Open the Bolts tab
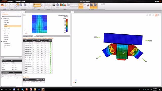162x91 pixels. (38, 36)
